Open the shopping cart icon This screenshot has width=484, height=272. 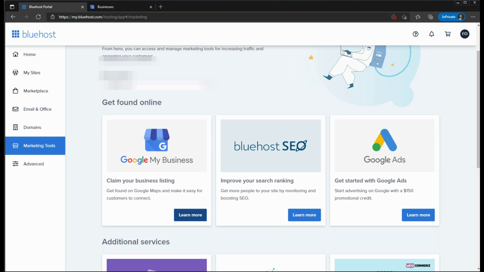pyautogui.click(x=448, y=34)
